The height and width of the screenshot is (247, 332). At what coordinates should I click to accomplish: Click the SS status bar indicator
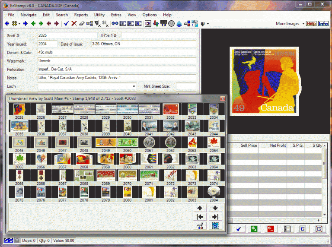(9, 241)
